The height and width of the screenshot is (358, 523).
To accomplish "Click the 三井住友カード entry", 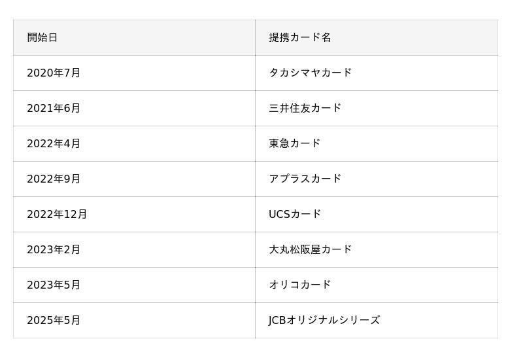I will 305,108.
